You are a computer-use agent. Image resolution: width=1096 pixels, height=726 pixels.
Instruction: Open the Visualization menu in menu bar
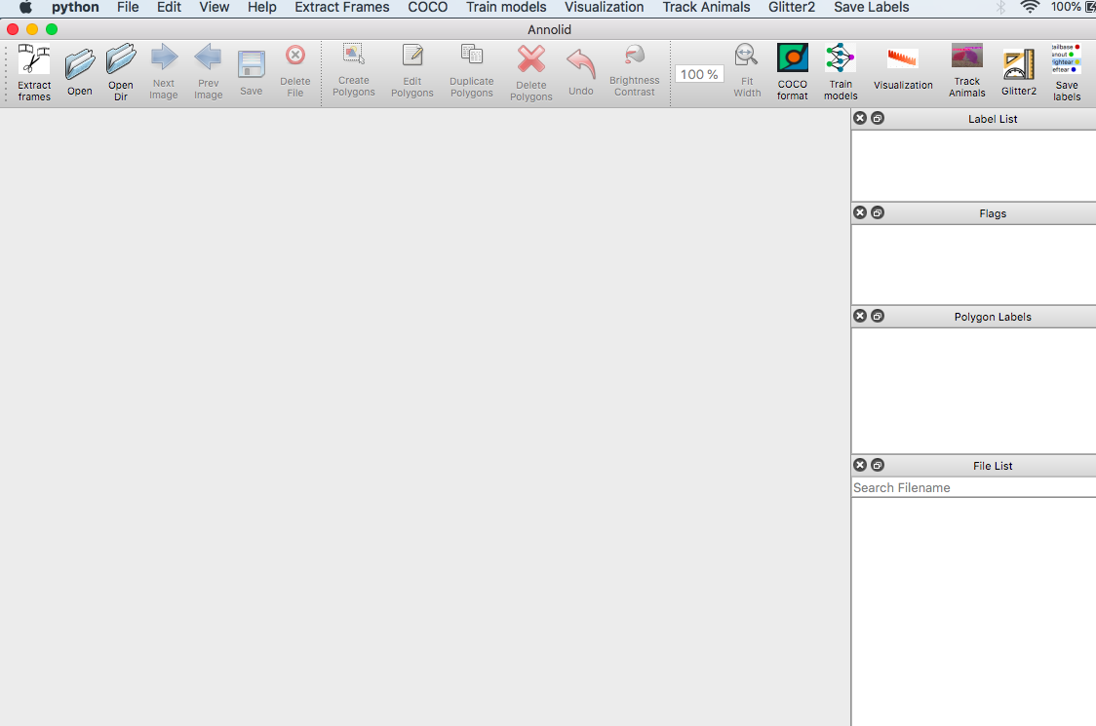604,7
